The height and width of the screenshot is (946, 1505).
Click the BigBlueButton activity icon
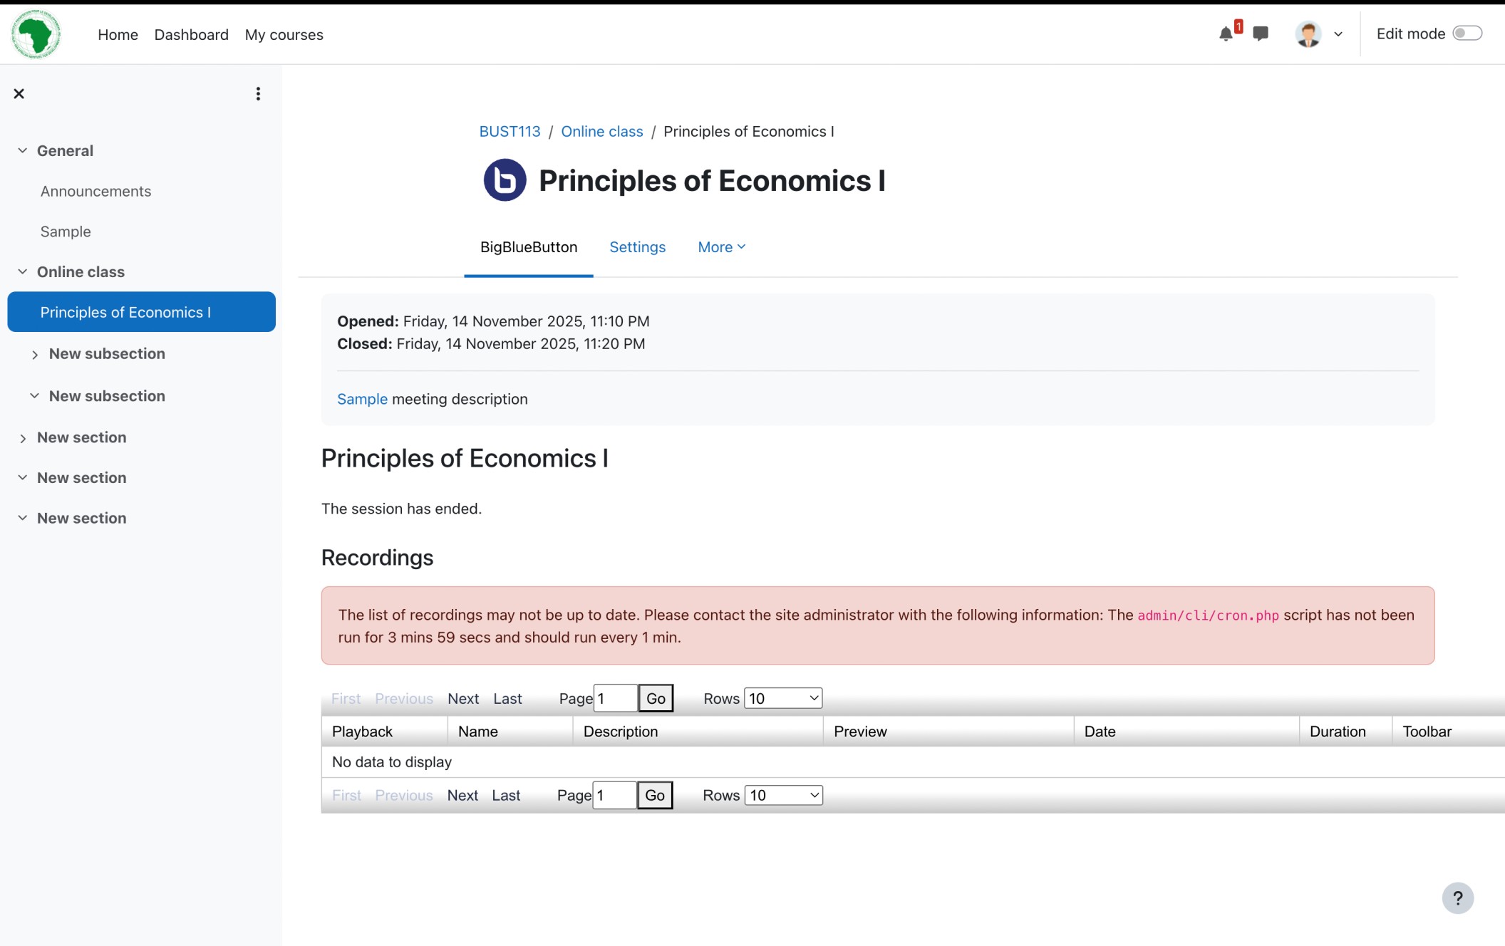pos(505,180)
